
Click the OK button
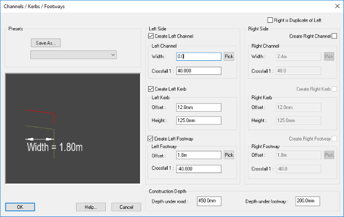pos(20,207)
